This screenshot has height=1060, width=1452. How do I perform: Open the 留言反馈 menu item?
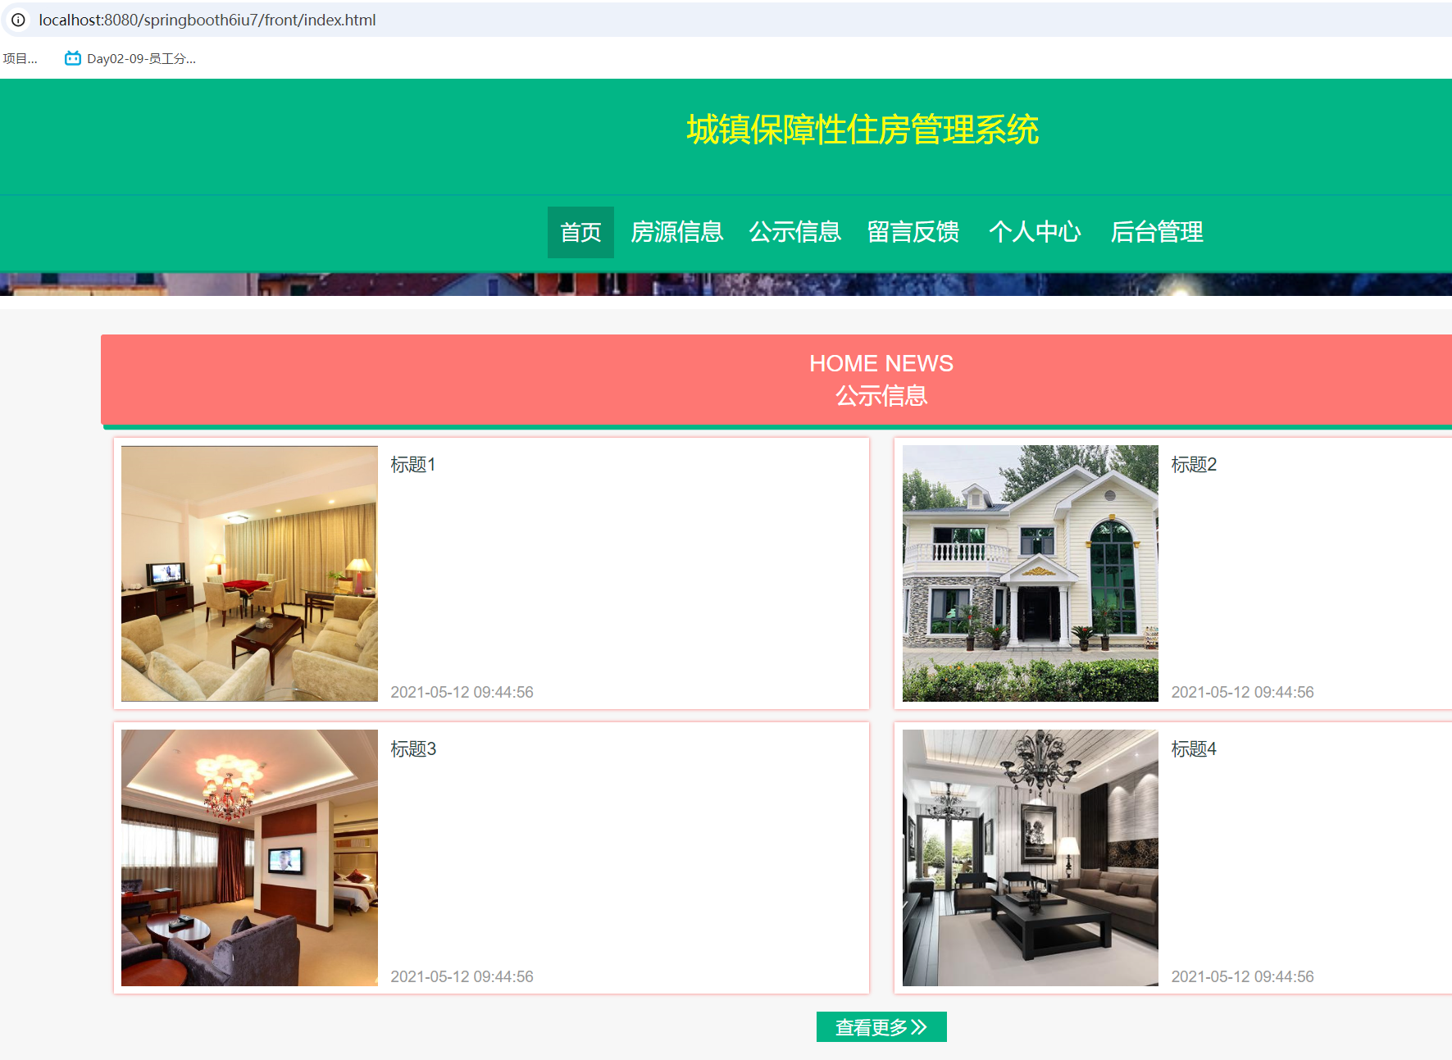[x=913, y=232]
